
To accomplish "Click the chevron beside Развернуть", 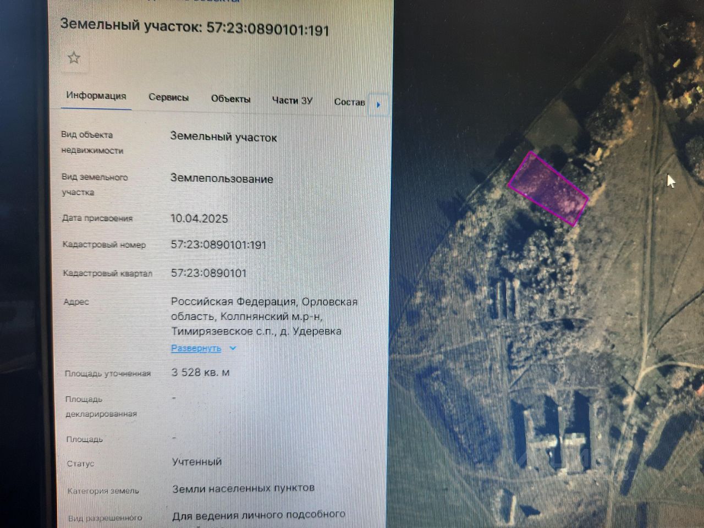I will click(233, 348).
